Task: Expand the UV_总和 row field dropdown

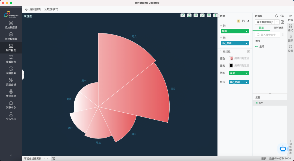Action: pyautogui.click(x=246, y=43)
